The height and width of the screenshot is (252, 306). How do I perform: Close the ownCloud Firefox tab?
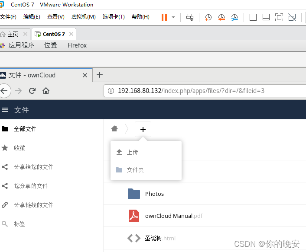tap(85, 75)
